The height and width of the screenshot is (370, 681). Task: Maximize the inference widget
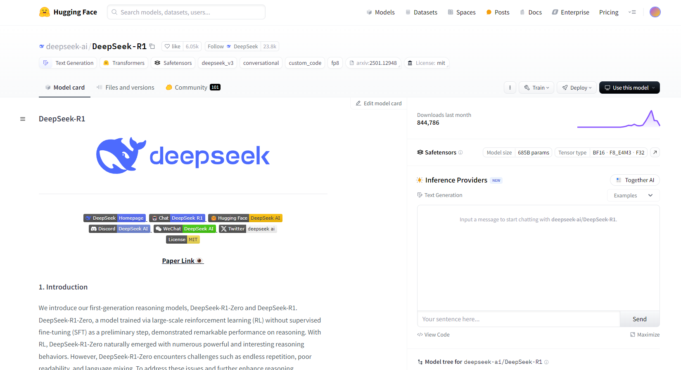pyautogui.click(x=645, y=335)
